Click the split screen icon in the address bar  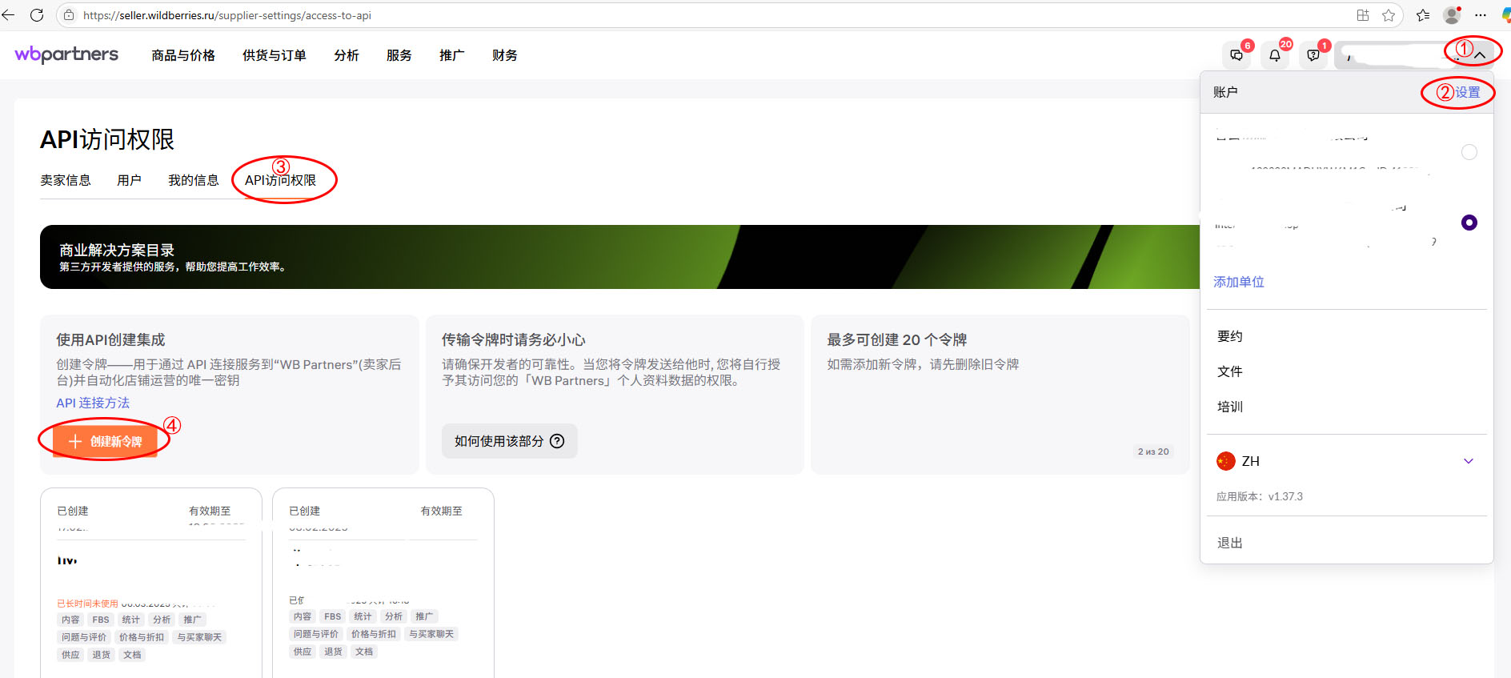1363,15
